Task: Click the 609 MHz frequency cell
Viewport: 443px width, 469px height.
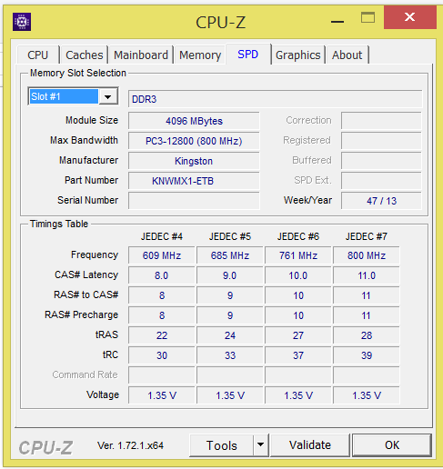Action: [162, 255]
